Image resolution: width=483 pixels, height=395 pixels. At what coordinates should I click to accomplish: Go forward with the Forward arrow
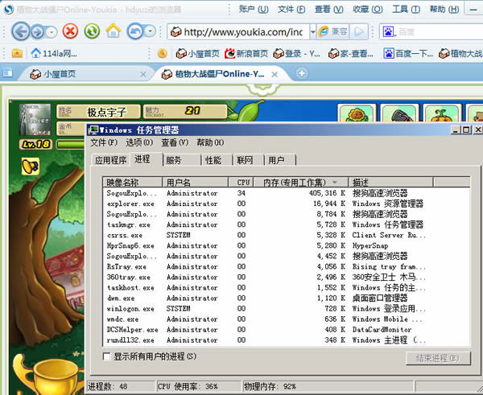point(38,31)
